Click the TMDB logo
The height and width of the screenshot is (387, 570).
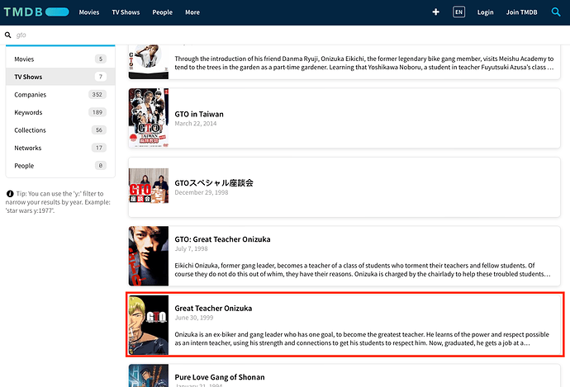pyautogui.click(x=36, y=12)
